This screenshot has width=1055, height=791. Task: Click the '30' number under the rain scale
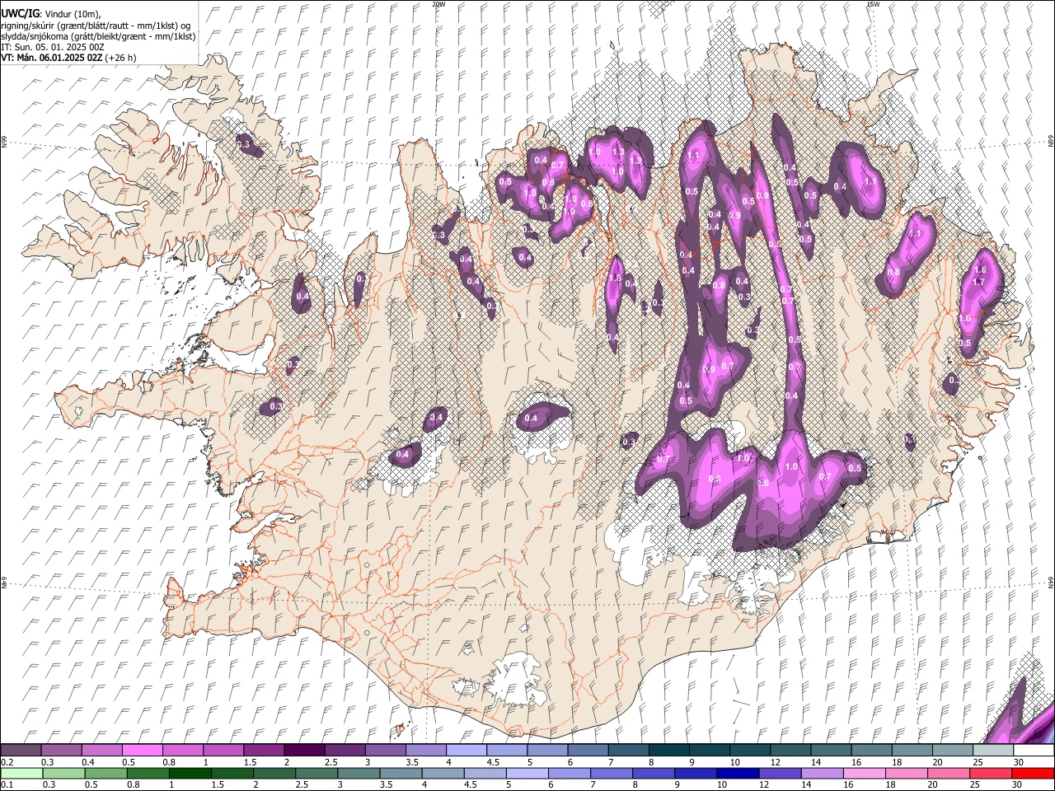pyautogui.click(x=1018, y=784)
